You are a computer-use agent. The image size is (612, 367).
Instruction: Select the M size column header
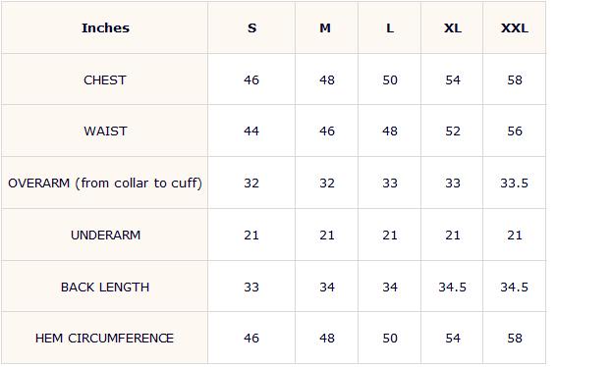pyautogui.click(x=325, y=28)
